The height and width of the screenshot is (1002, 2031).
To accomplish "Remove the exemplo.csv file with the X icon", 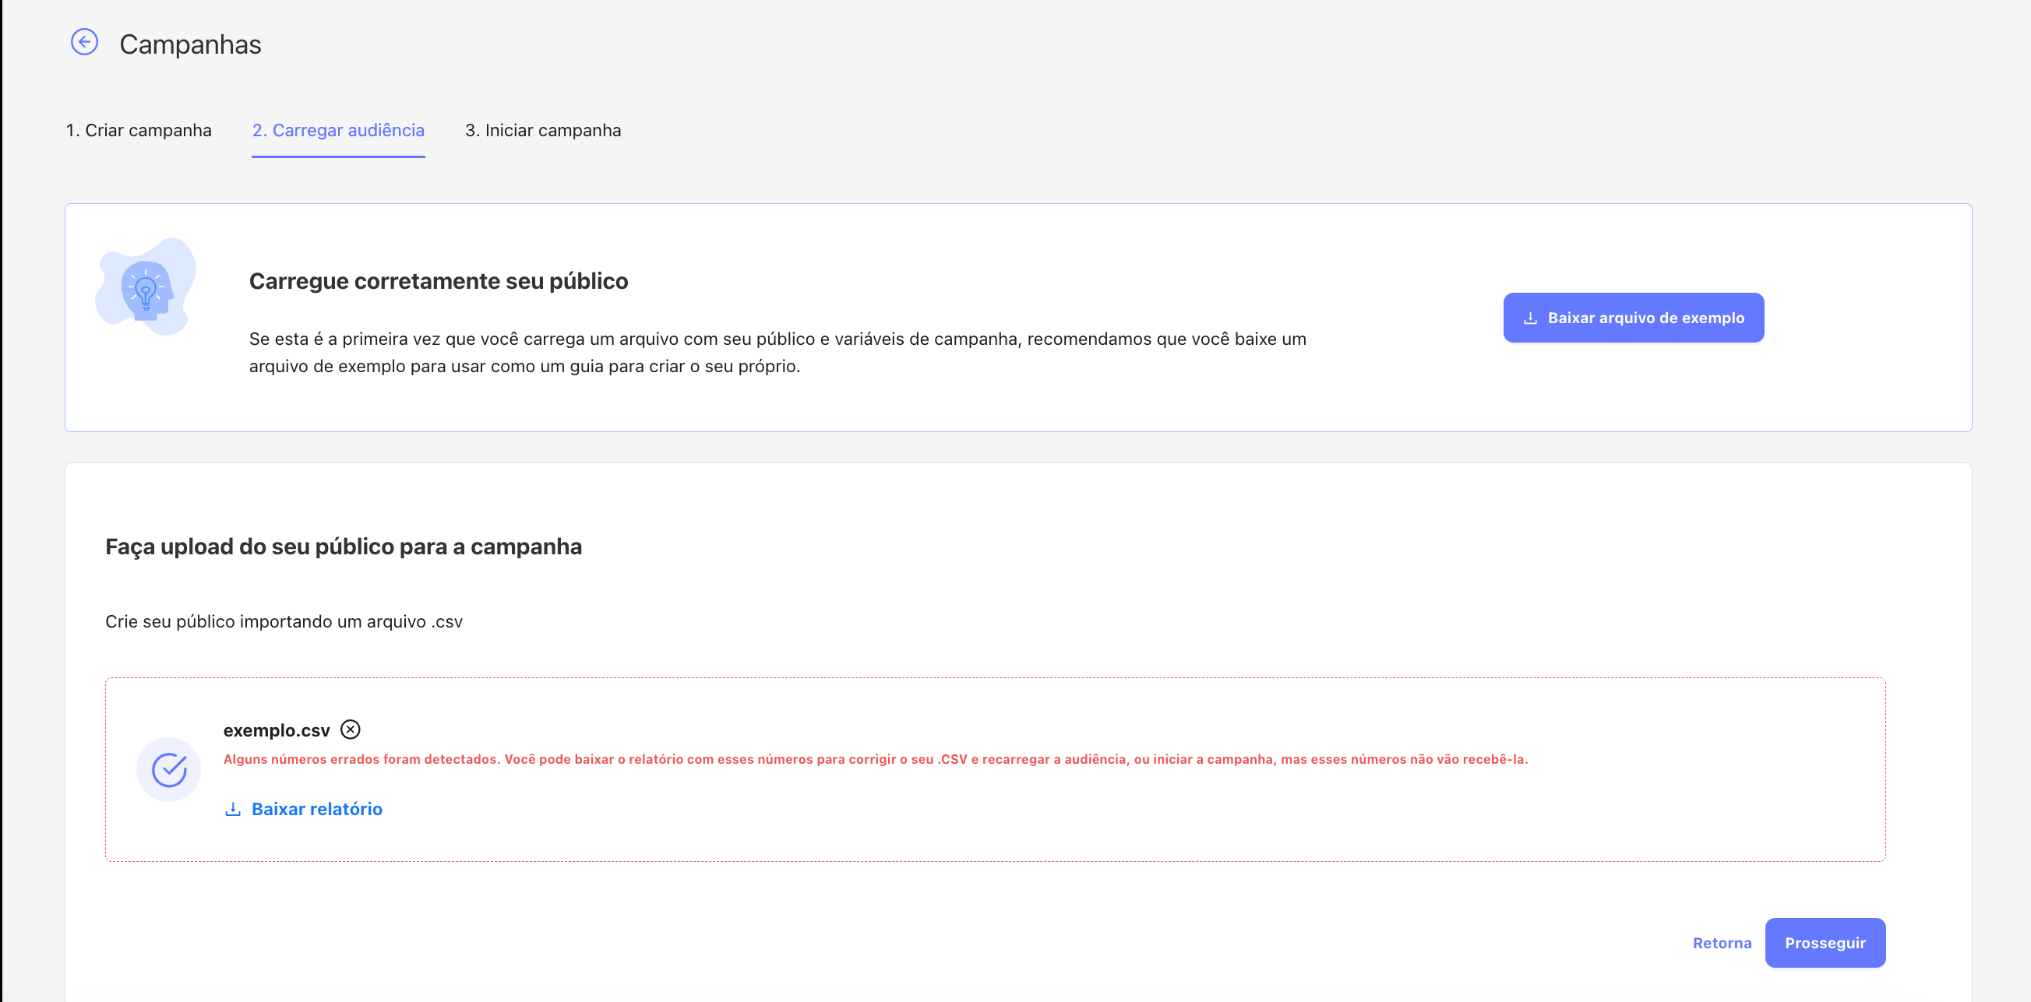I will (x=350, y=730).
